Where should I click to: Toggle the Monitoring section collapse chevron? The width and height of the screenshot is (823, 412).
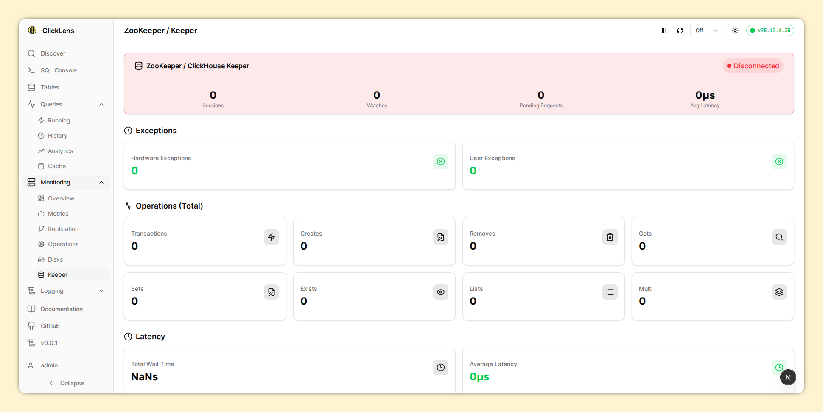click(101, 182)
